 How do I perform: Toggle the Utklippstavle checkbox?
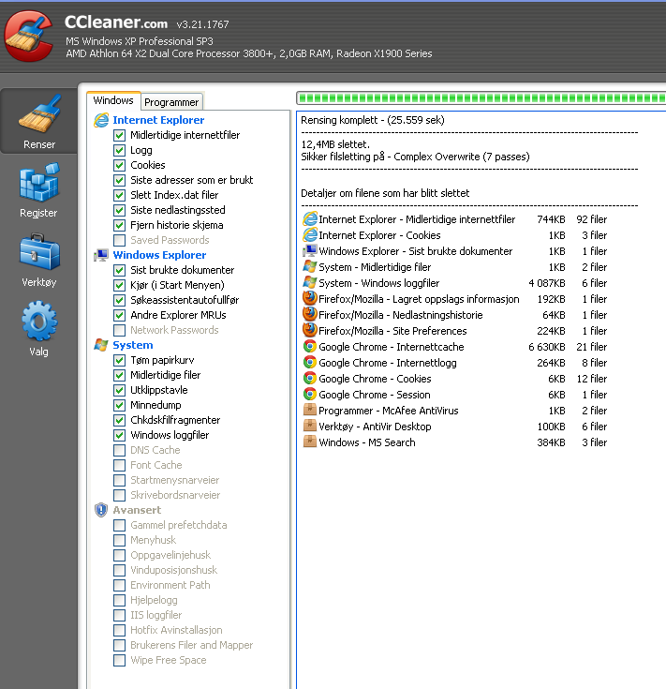[x=119, y=390]
